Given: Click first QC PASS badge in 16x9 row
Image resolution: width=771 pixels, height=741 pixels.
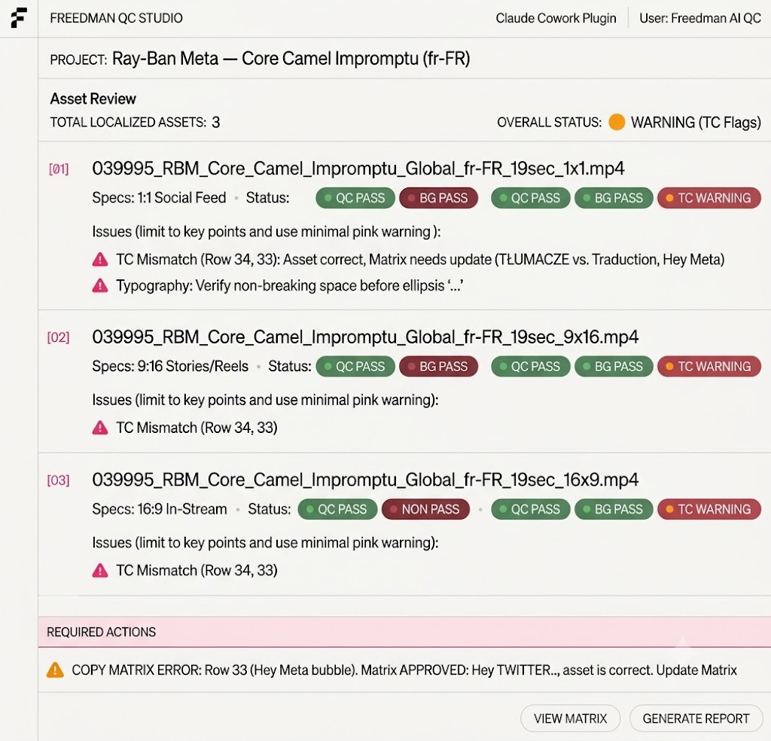Looking at the screenshot, I should (337, 509).
